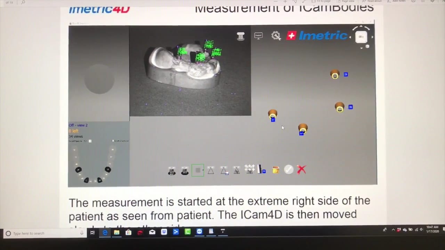Click the volume icon in system tray
445x250 pixels.
tap(421, 230)
